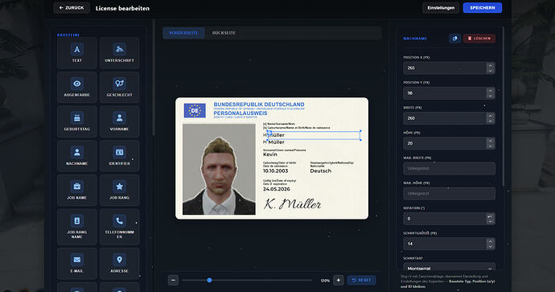
Task: Add the Telefonnummer block
Action: pyautogui.click(x=119, y=227)
